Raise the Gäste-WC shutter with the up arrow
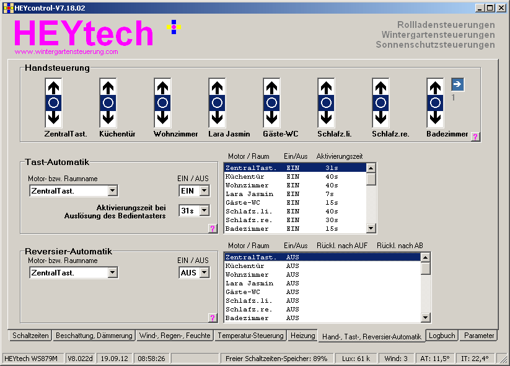This screenshot has height=366, width=510. point(271,87)
